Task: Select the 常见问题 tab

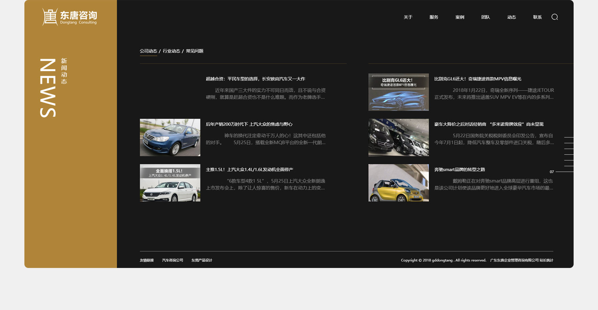Action: pos(194,51)
